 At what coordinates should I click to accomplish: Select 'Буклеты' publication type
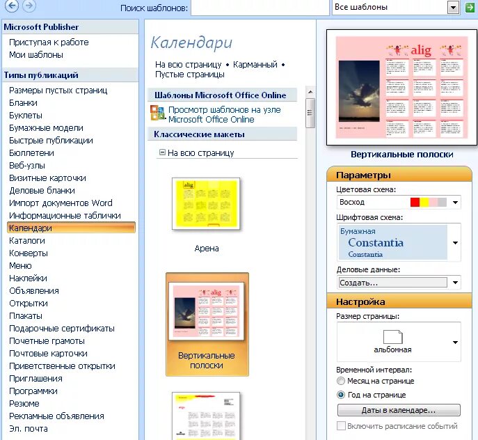(26, 116)
